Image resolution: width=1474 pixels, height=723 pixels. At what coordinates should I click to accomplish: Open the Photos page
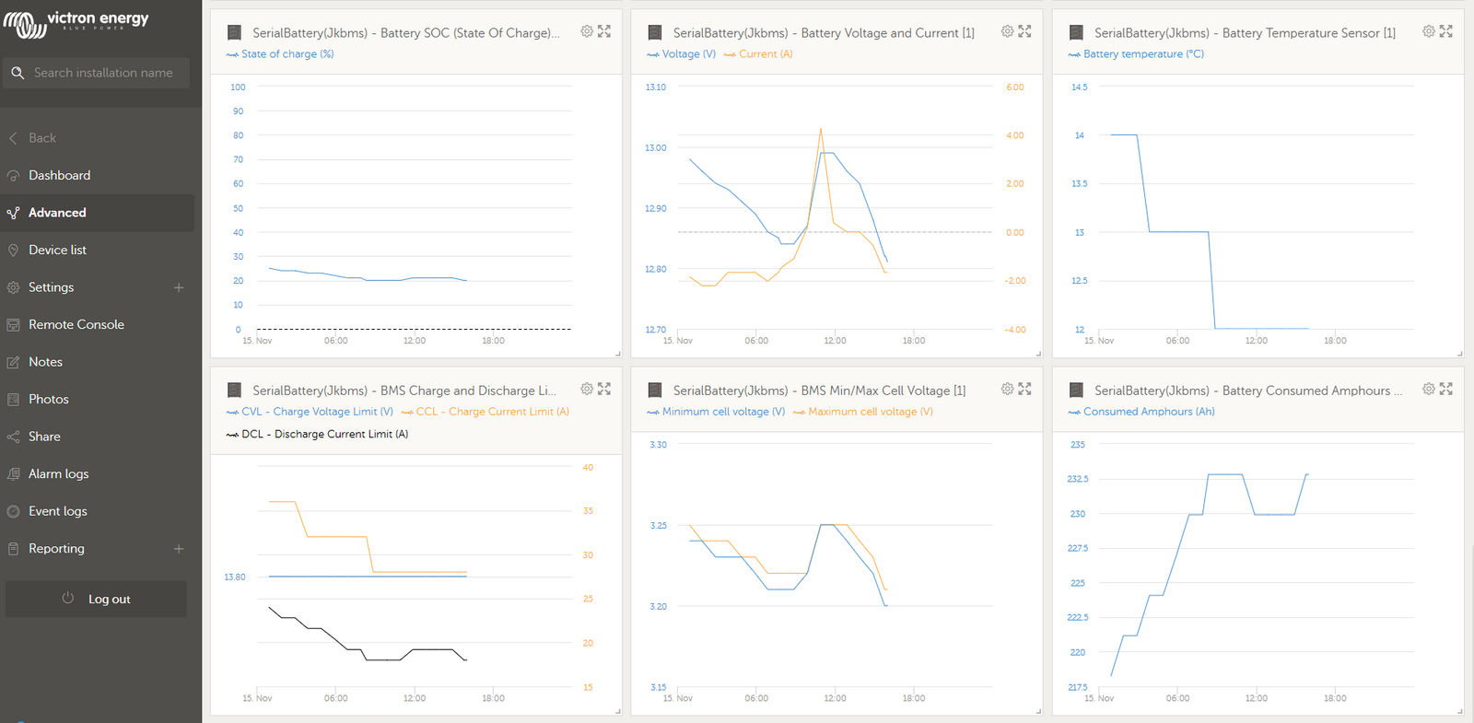tap(48, 399)
